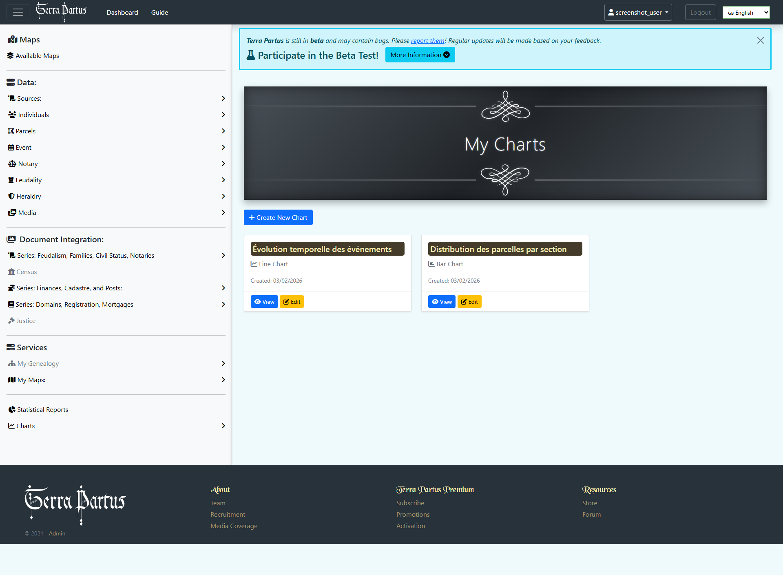783x575 pixels.
Task: Edit the Distribution des parcelles chart
Action: pyautogui.click(x=469, y=302)
